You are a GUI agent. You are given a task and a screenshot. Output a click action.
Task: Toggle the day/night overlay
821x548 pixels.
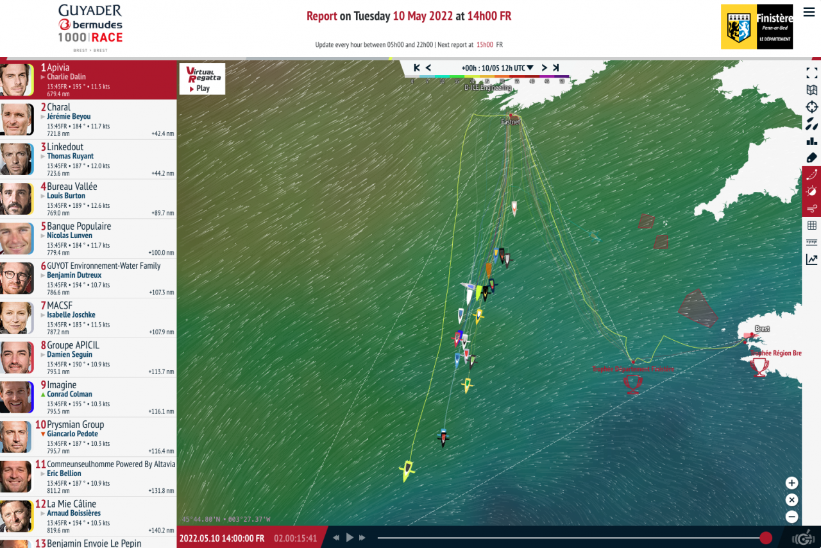tap(811, 191)
